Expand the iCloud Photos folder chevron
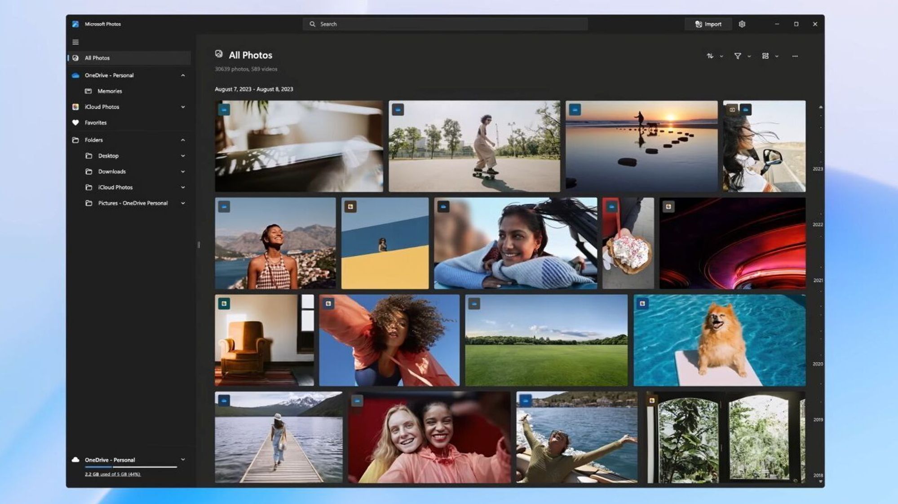Image resolution: width=898 pixels, height=504 pixels. [x=183, y=187]
